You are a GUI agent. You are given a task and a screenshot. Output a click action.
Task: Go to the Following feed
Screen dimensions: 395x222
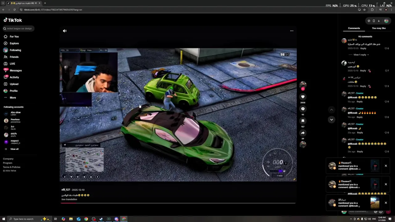point(12,50)
